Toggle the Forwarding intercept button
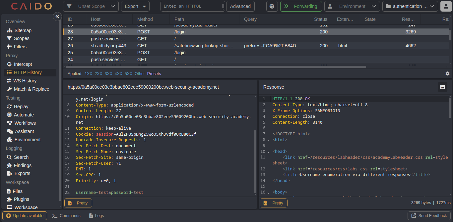Screen dimensions: 453x222 301,6
